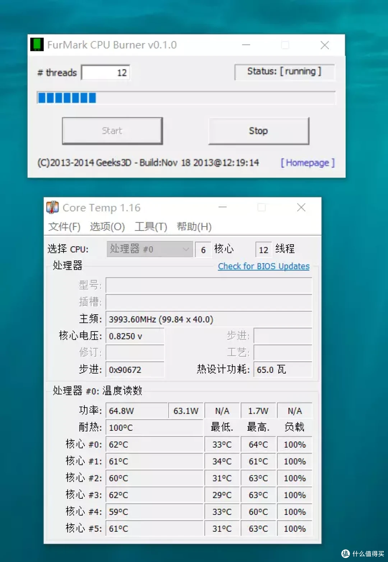Click the power reading 64.8W
Viewport: 388px width, 562px height.
tap(137, 411)
